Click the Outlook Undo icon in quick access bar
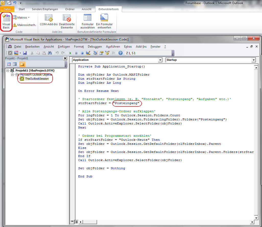Image resolution: width=262 pixels, height=227 pixels. [x=15, y=3]
